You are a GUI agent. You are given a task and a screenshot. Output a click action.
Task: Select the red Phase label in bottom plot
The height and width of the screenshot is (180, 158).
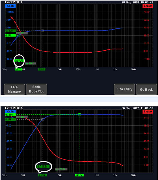pyautogui.click(x=148, y=112)
